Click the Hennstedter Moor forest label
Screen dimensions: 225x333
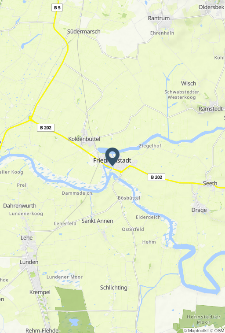pos(203,319)
